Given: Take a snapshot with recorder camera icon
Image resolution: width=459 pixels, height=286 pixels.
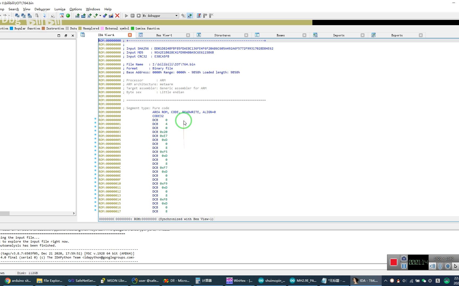Looking at the screenshot, I should tap(404, 258).
